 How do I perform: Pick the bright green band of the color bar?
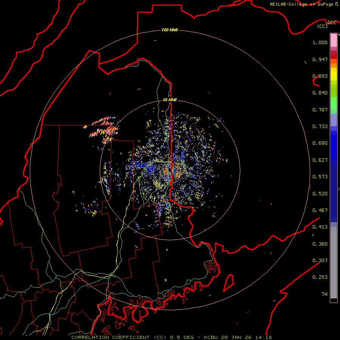(334, 103)
